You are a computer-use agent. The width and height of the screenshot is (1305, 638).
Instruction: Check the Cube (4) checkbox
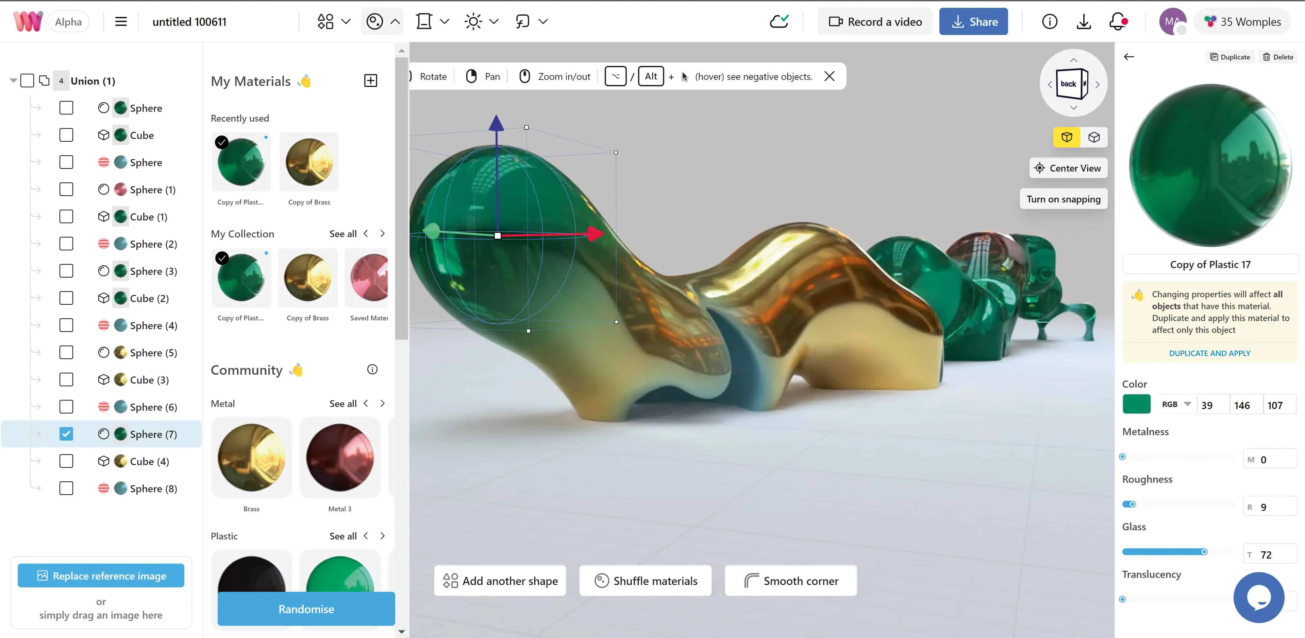[66, 461]
